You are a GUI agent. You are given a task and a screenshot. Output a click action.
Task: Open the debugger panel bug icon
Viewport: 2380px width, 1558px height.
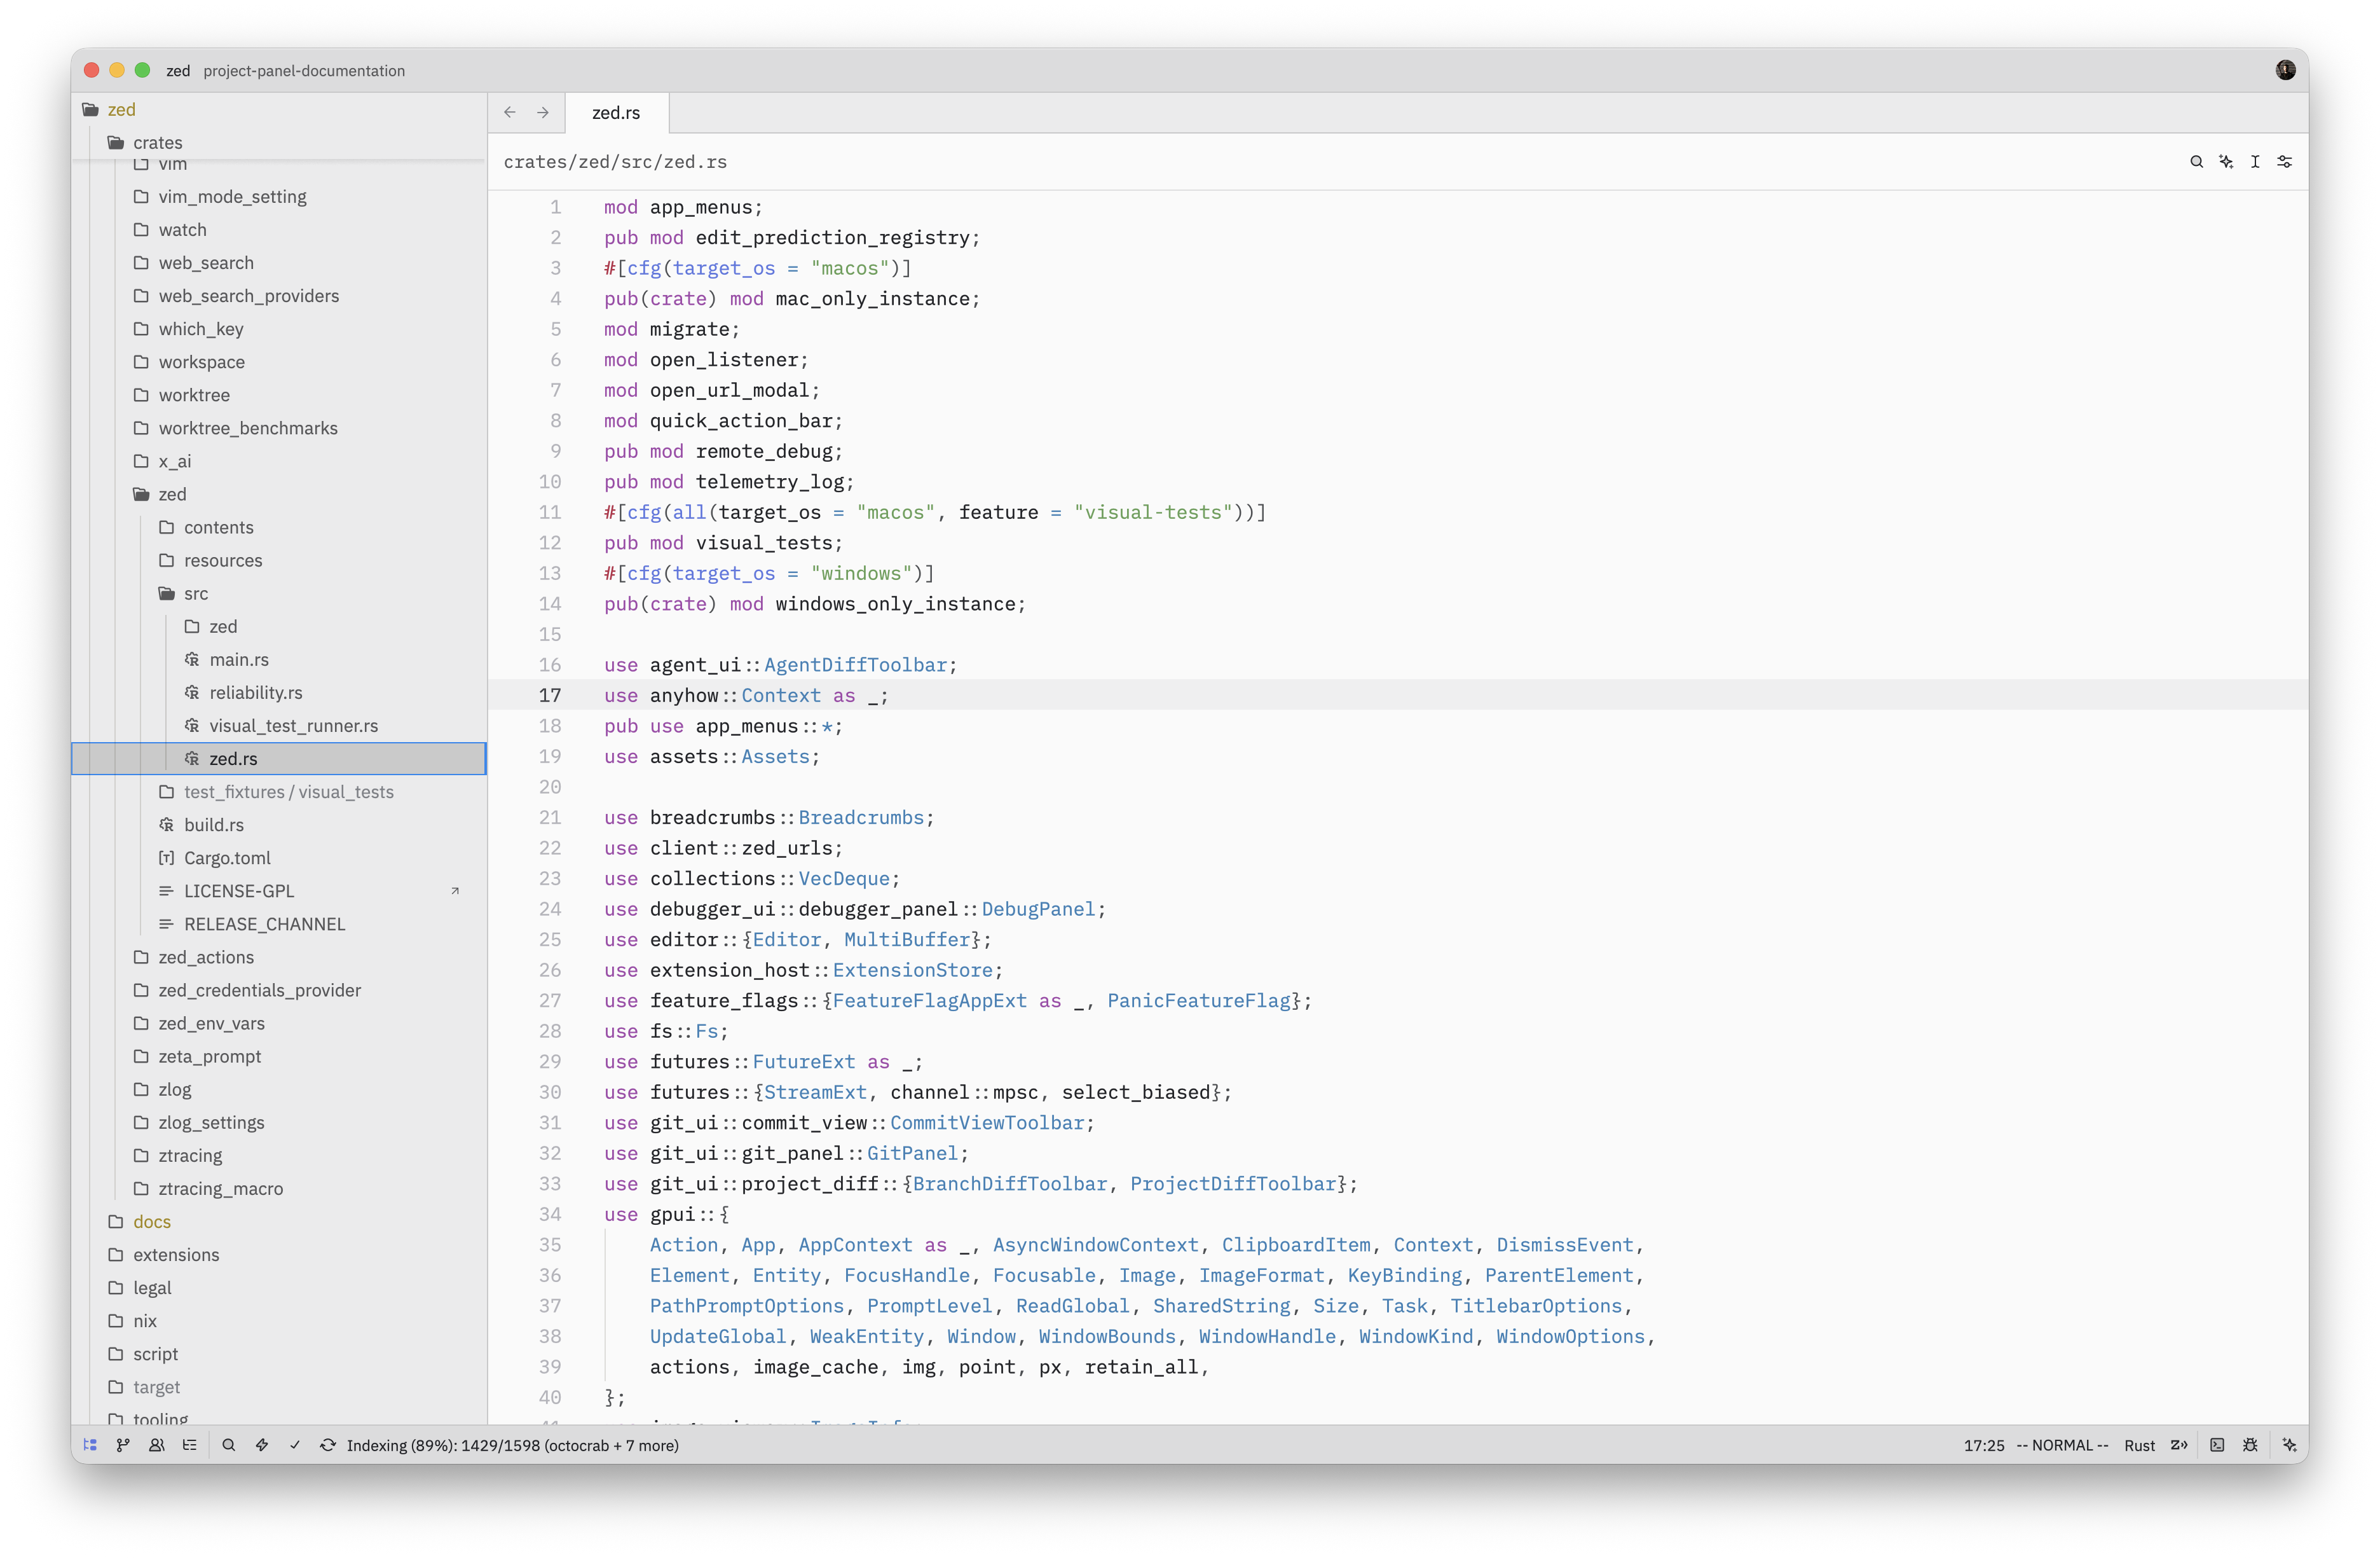2250,1445
